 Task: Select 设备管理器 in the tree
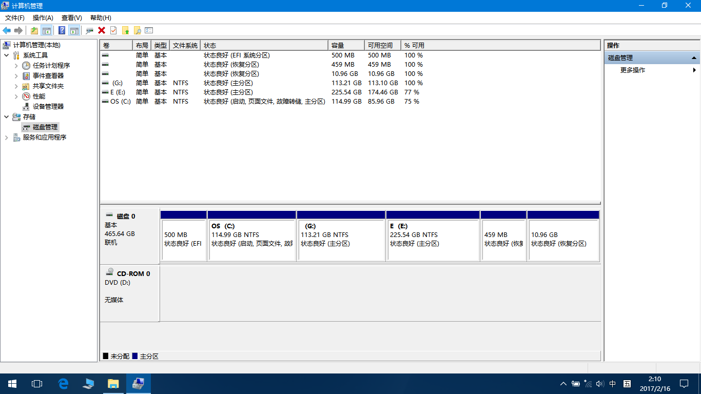(48, 107)
